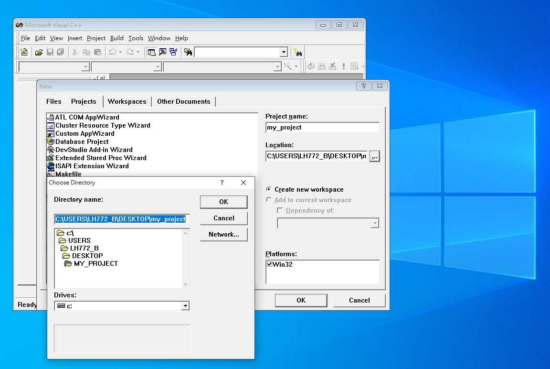Click the Compile toolbar icon

311,66
